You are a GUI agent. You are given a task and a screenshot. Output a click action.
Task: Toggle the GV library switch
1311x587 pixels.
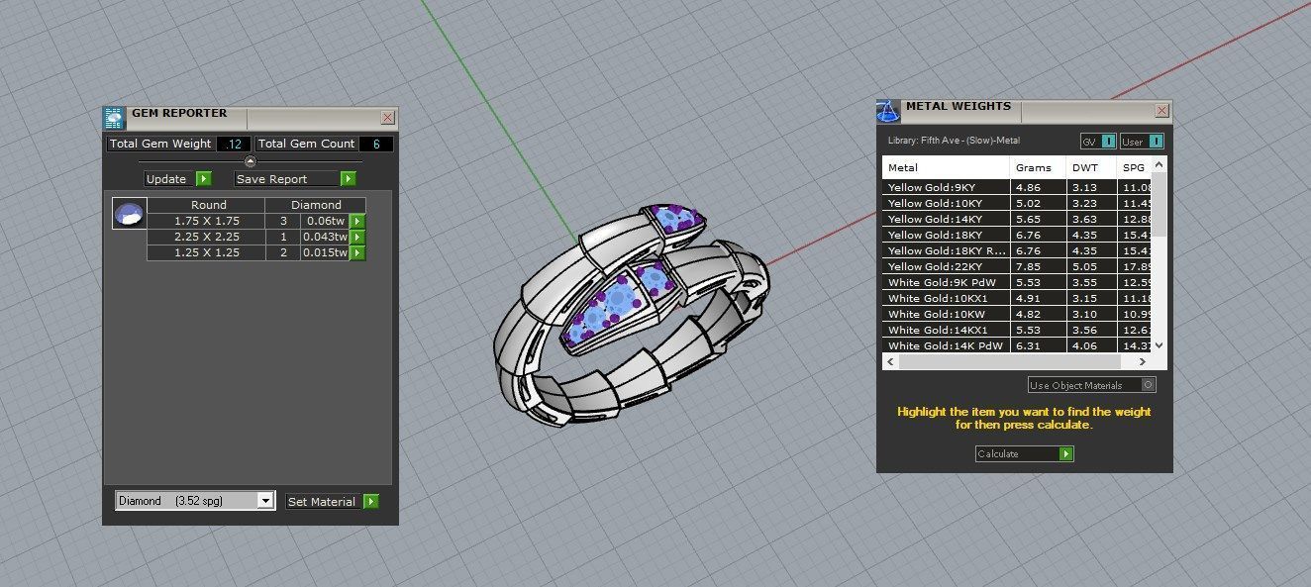pyautogui.click(x=1108, y=142)
